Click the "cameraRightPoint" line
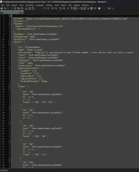 [x=27, y=29]
